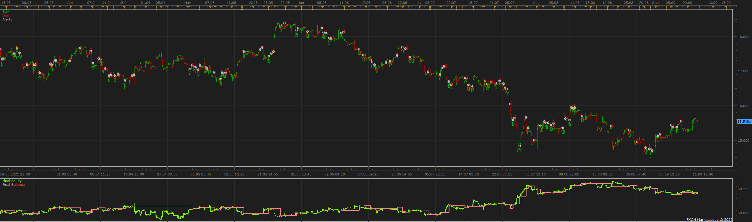The image size is (752, 222).
Task: Click the yellow marker beneath the Apr label
Action: coord(71,7)
